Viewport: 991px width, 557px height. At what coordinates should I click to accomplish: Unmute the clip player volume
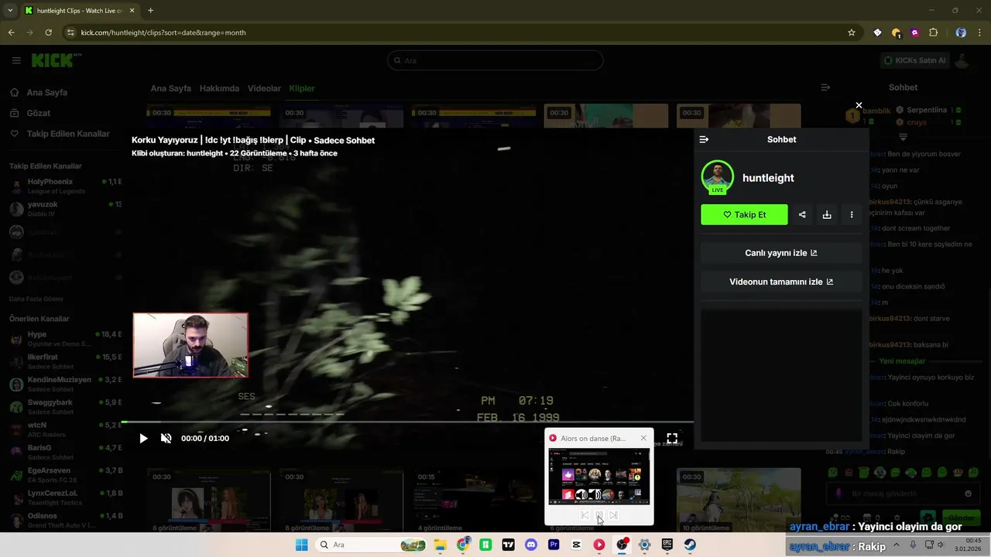pos(166,438)
